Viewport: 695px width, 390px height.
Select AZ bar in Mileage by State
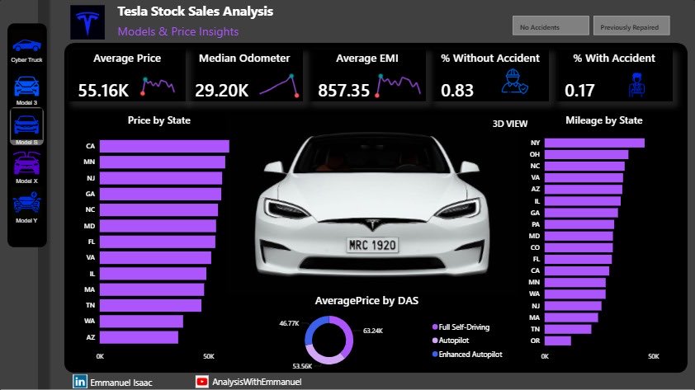pyautogui.click(x=584, y=190)
